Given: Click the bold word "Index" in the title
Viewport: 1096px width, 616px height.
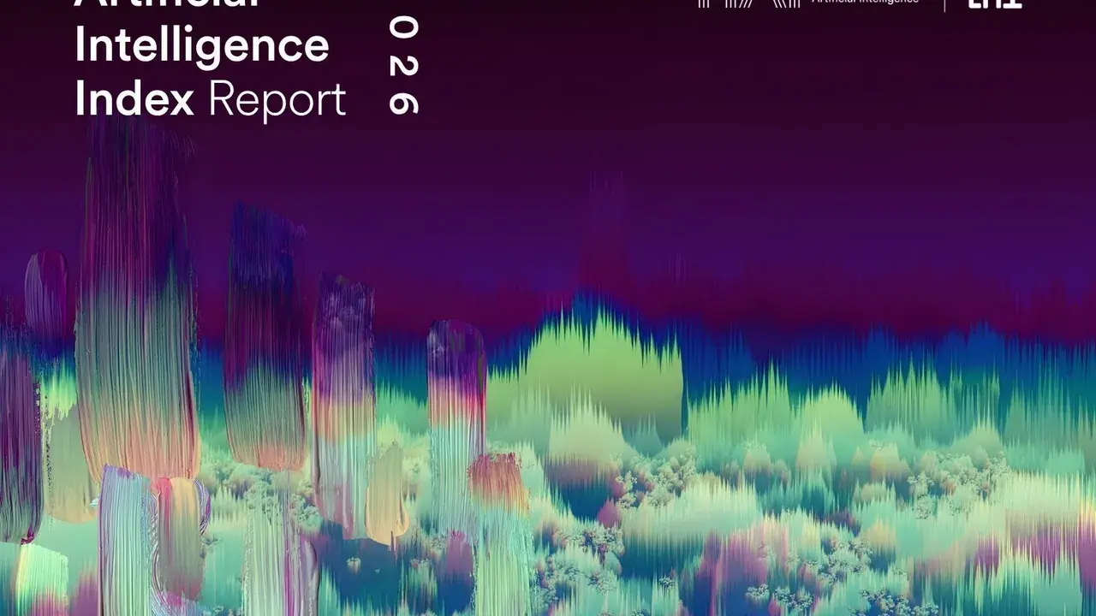Looking at the screenshot, I should [x=134, y=99].
